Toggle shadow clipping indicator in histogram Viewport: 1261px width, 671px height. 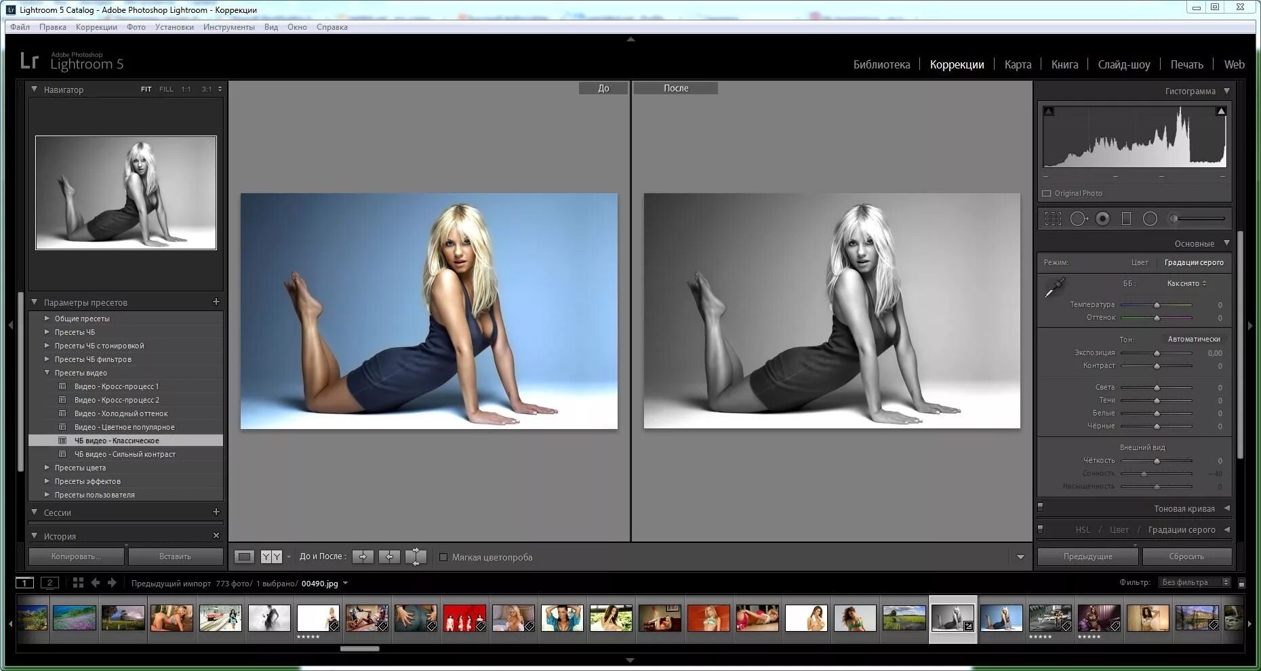tap(1049, 111)
